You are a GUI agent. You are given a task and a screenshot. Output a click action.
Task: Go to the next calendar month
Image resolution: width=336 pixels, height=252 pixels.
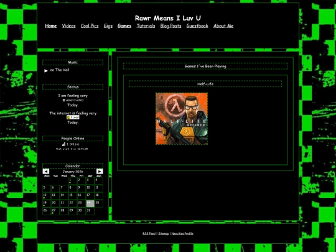click(100, 171)
